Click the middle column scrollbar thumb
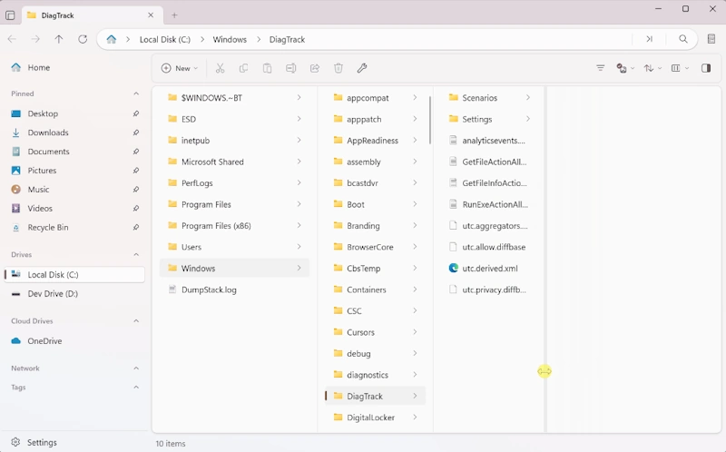726x452 pixels. tap(430, 120)
